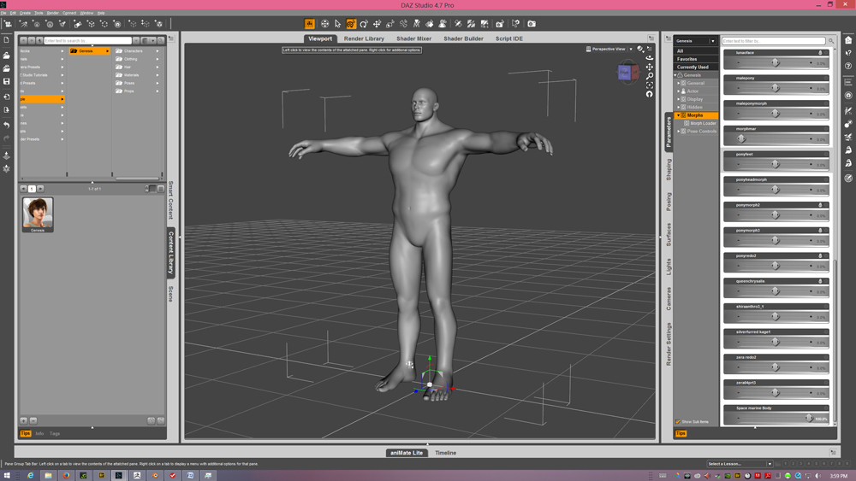Image resolution: width=856 pixels, height=481 pixels.
Task: Open the Perspective View dropdown
Action: click(x=631, y=49)
